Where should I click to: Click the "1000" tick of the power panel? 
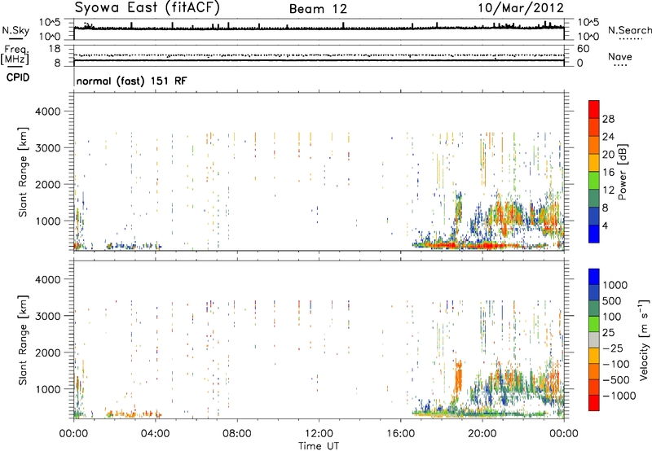(47, 221)
